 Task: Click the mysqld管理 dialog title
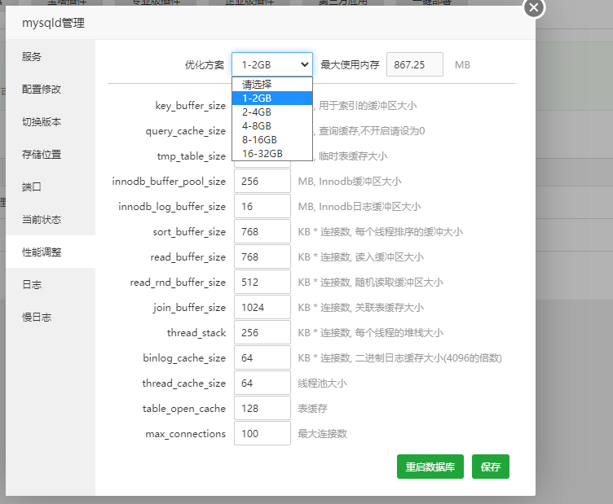tap(53, 23)
